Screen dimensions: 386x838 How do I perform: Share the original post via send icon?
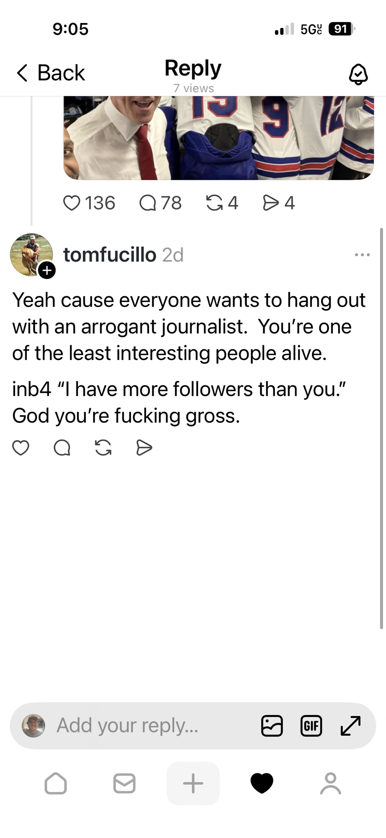click(x=270, y=203)
